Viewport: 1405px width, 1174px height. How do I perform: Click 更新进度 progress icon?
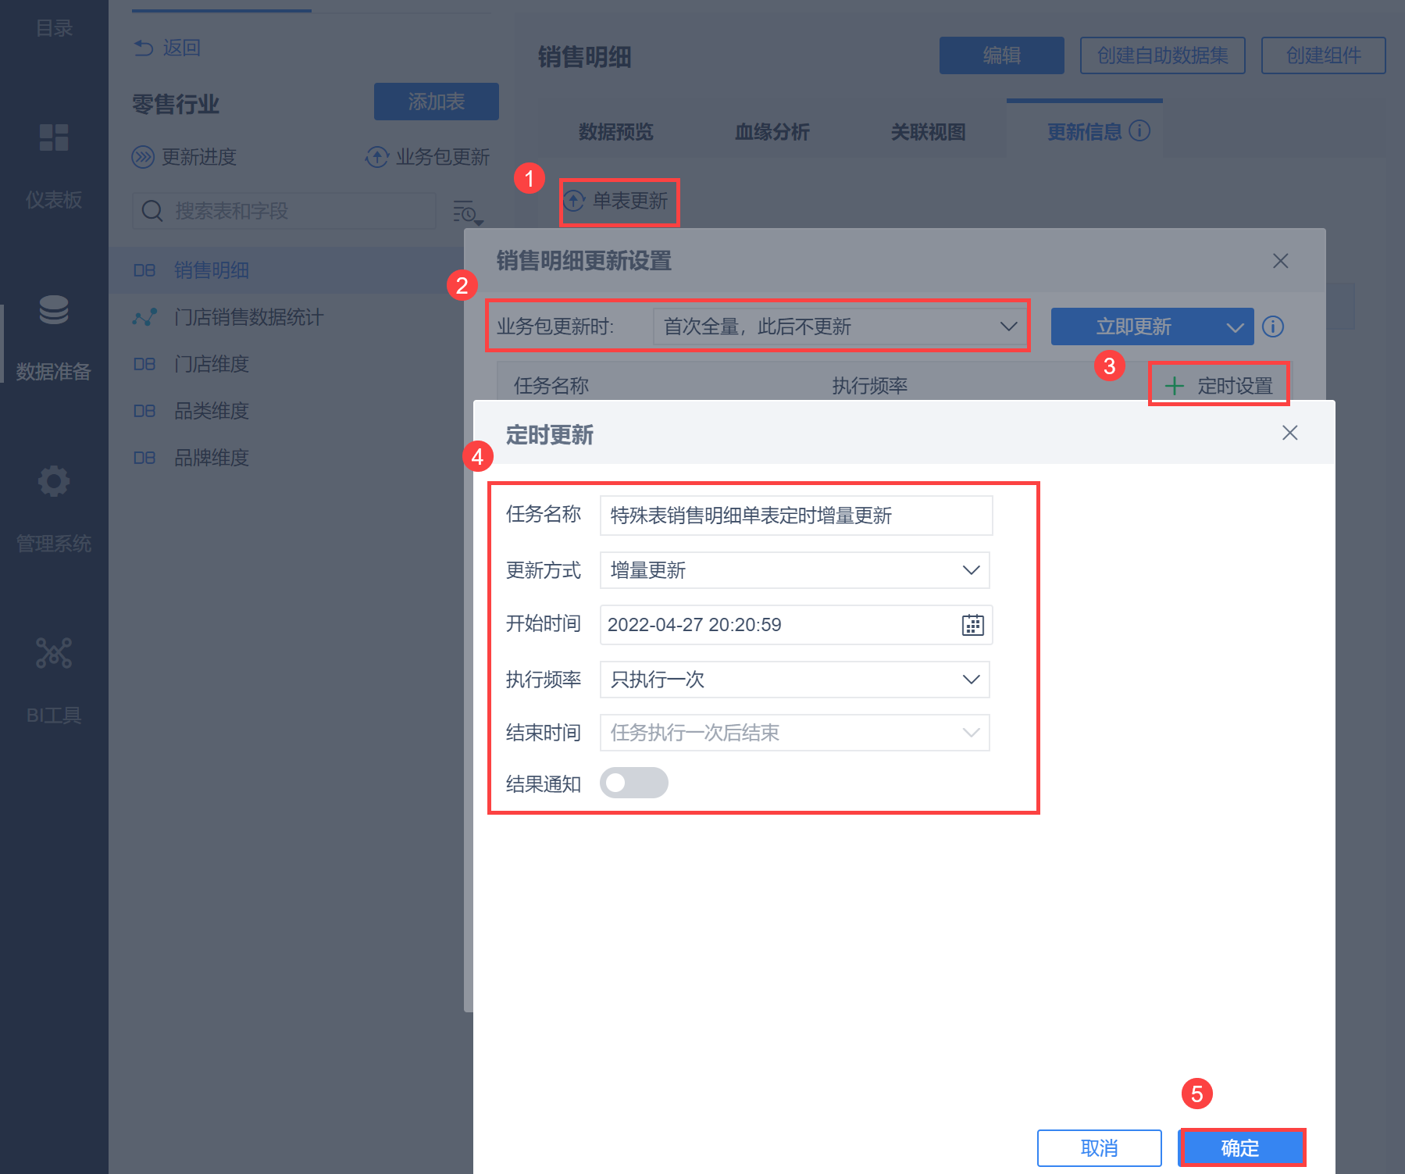tap(143, 157)
